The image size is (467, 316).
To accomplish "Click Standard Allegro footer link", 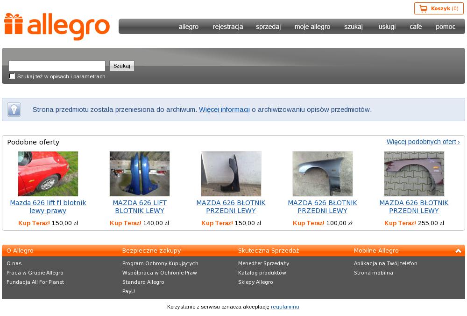I will [143, 282].
